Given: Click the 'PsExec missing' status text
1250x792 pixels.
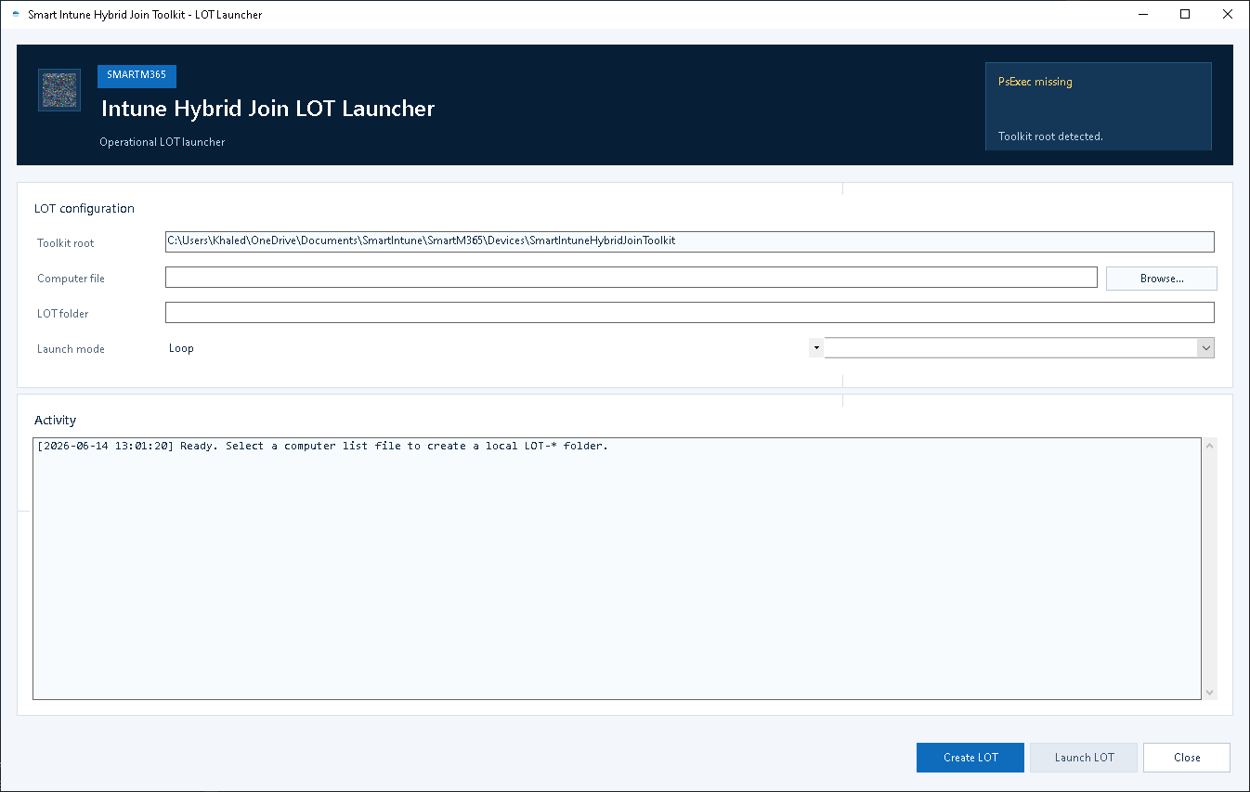Looking at the screenshot, I should (x=1035, y=82).
